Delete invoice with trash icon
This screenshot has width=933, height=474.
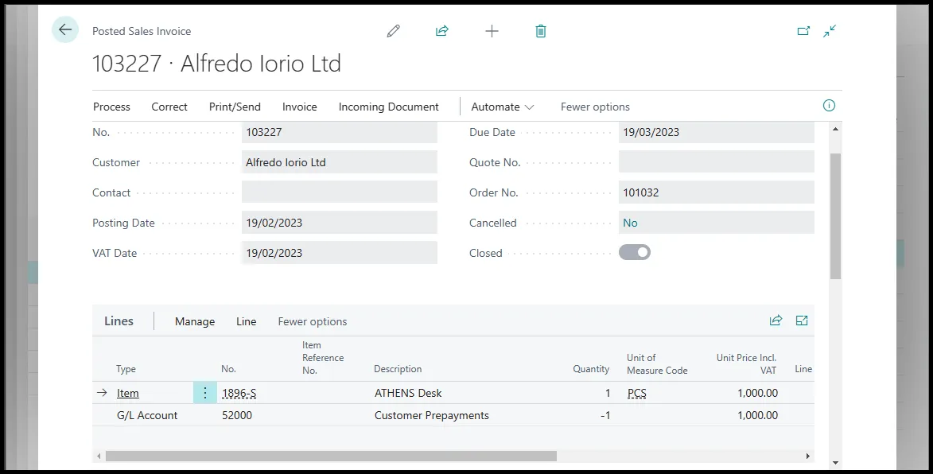(540, 31)
